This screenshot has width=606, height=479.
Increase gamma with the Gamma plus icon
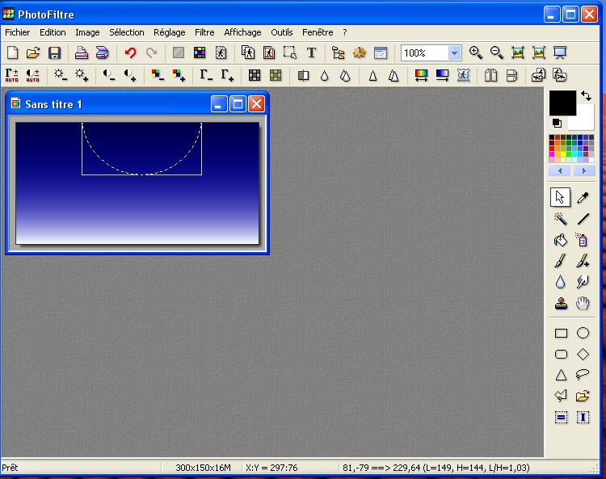227,75
